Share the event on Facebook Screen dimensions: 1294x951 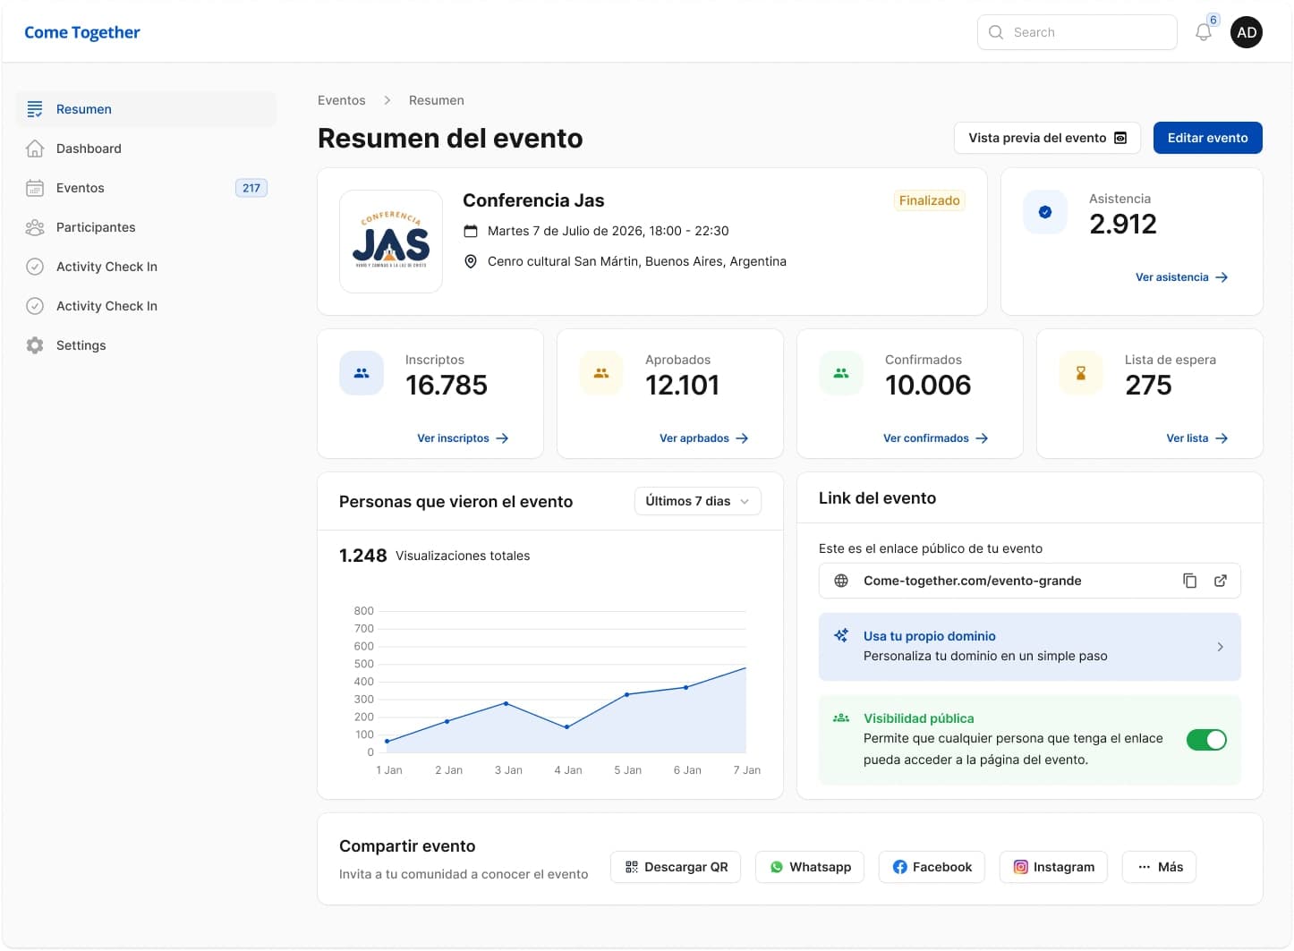(x=932, y=867)
